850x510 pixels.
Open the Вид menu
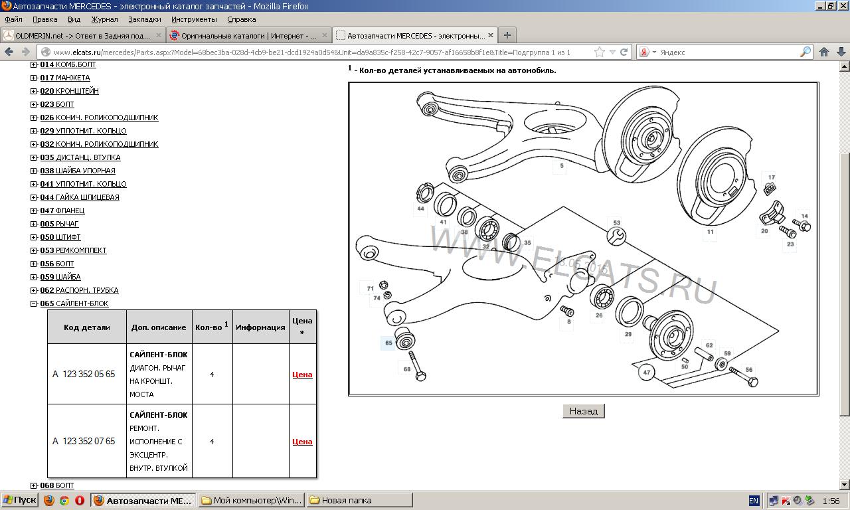74,19
